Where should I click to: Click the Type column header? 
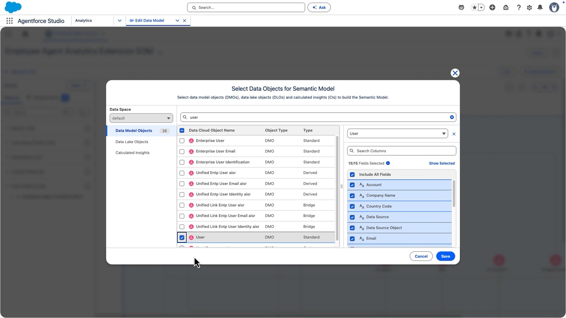click(x=308, y=130)
